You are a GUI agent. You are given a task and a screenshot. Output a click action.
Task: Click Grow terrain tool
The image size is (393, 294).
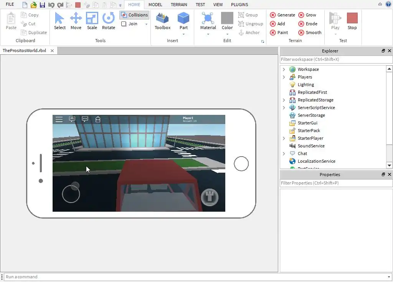[x=307, y=15]
